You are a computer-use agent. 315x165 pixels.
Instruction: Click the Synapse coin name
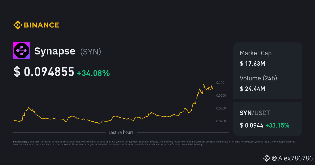pyautogui.click(x=55, y=51)
